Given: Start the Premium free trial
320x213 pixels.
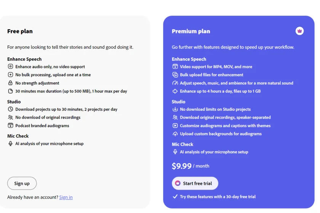Looking at the screenshot, I should pos(195,183).
